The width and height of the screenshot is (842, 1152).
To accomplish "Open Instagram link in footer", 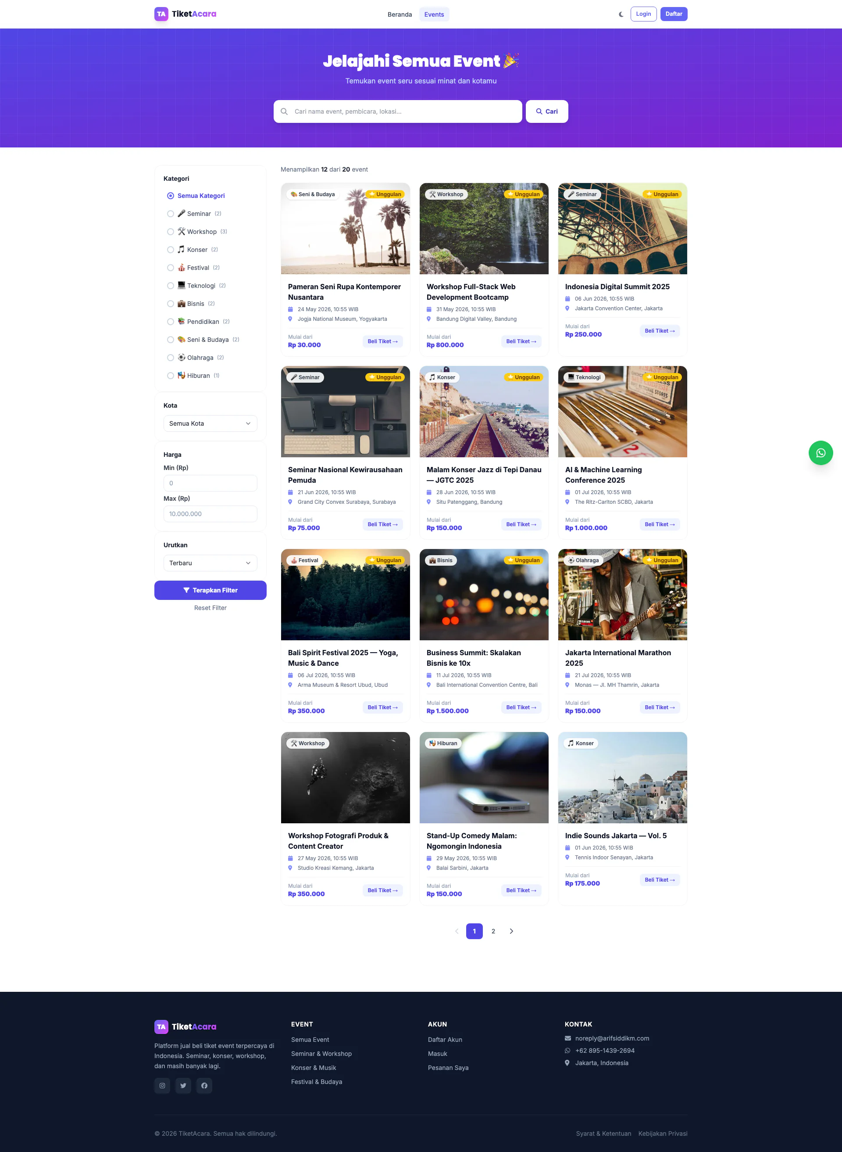I will [x=162, y=1085].
